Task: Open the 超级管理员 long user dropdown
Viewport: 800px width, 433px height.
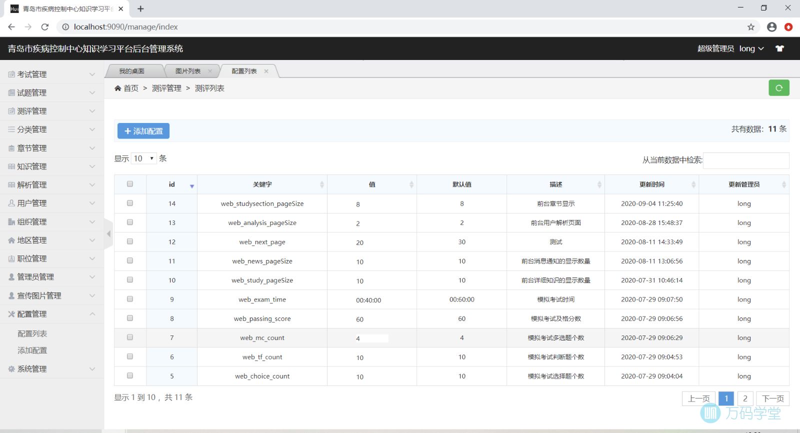Action: click(730, 48)
